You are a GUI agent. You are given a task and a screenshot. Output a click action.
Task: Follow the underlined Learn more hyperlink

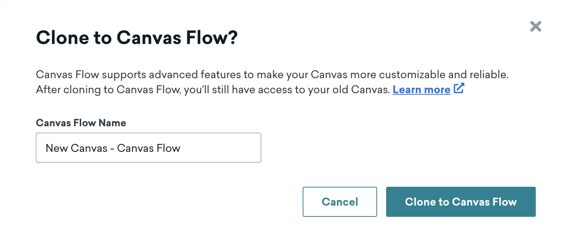click(x=421, y=90)
